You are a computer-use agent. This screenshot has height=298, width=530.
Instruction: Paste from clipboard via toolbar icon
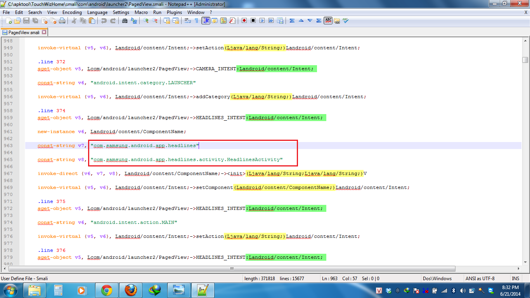pyautogui.click(x=92, y=21)
